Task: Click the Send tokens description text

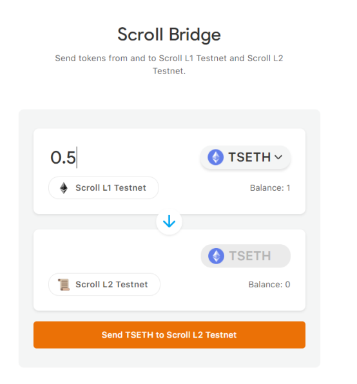Action: [x=169, y=64]
